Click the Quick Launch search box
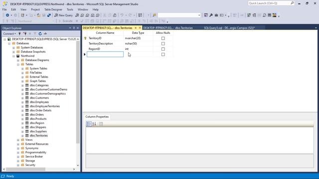319x179 pixels. click(x=271, y=3)
